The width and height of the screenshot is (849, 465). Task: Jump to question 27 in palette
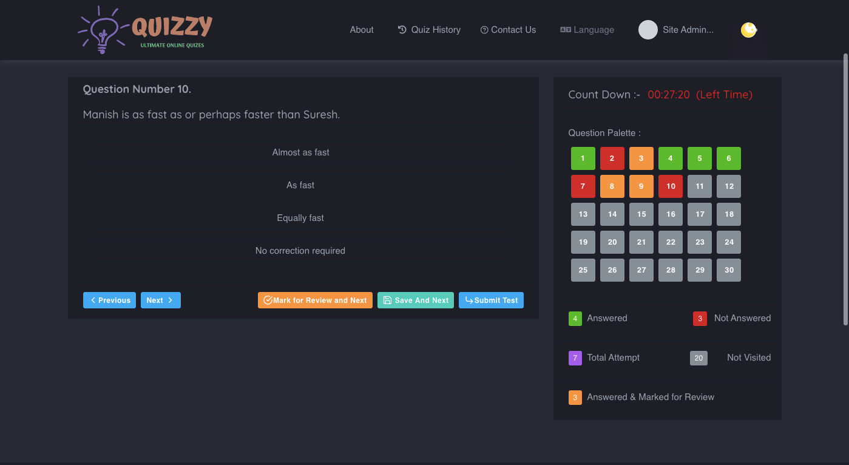pyautogui.click(x=641, y=270)
